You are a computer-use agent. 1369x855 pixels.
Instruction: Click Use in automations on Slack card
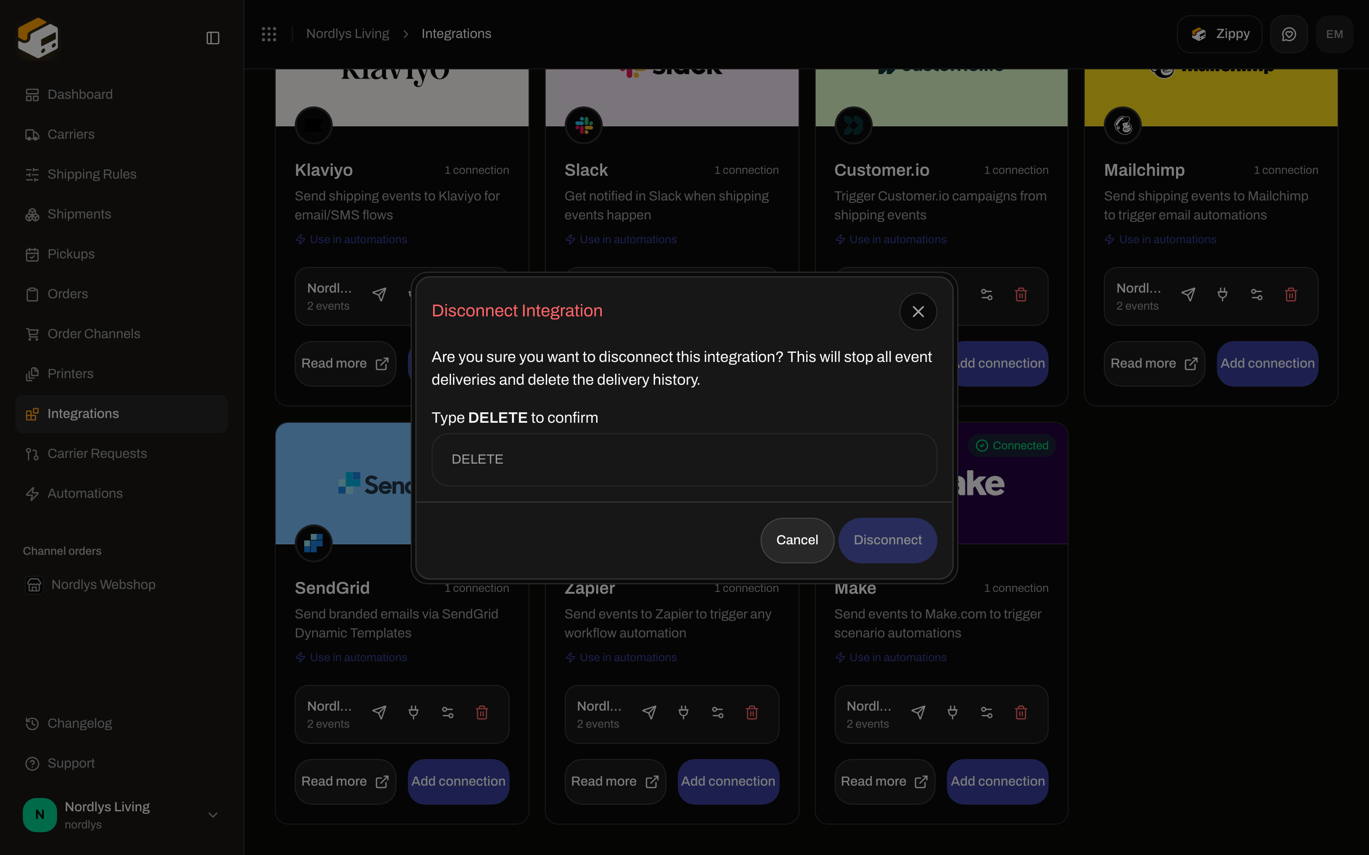621,240
